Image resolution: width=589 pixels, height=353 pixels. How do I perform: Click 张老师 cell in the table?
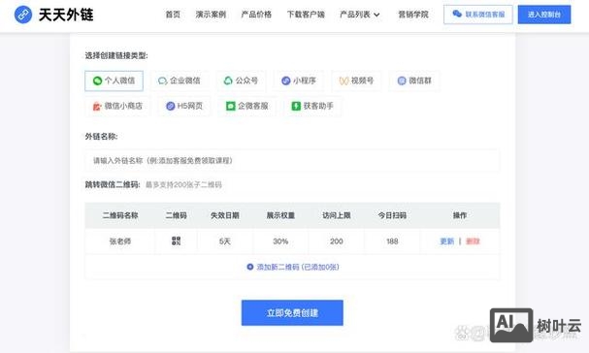tap(120, 241)
